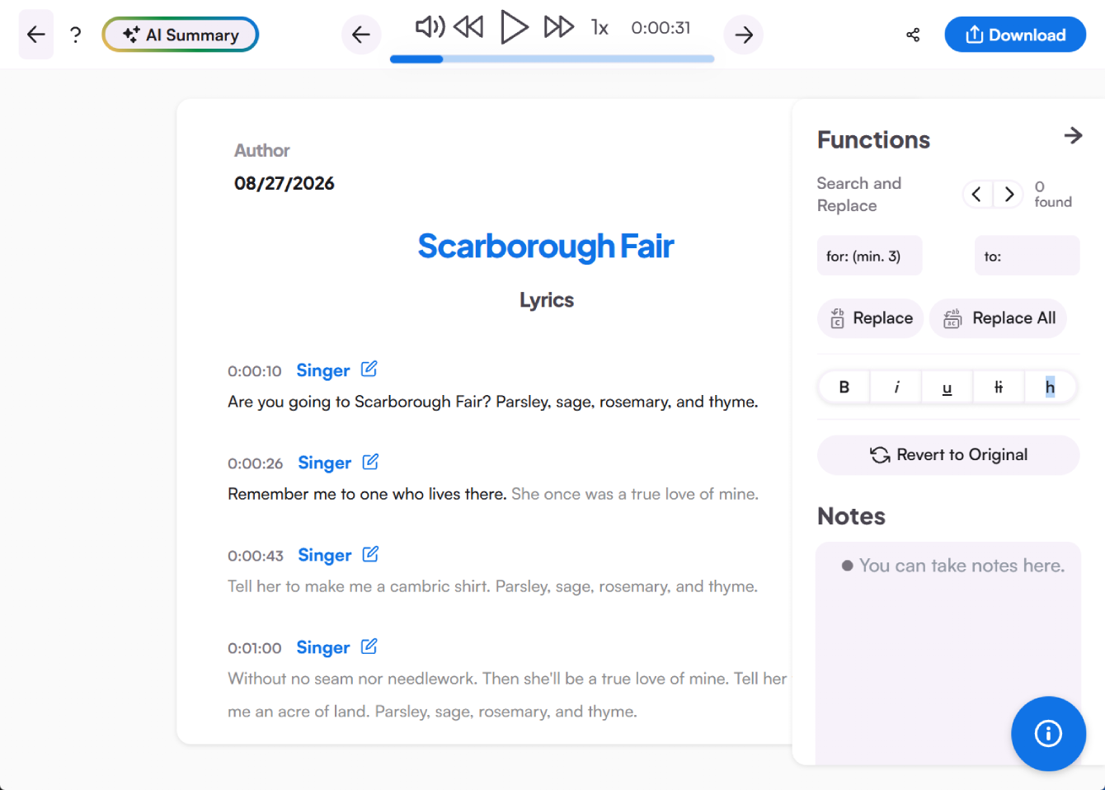Click the 0:00:31 playback time
Viewport: 1105px width, 790px height.
(661, 28)
